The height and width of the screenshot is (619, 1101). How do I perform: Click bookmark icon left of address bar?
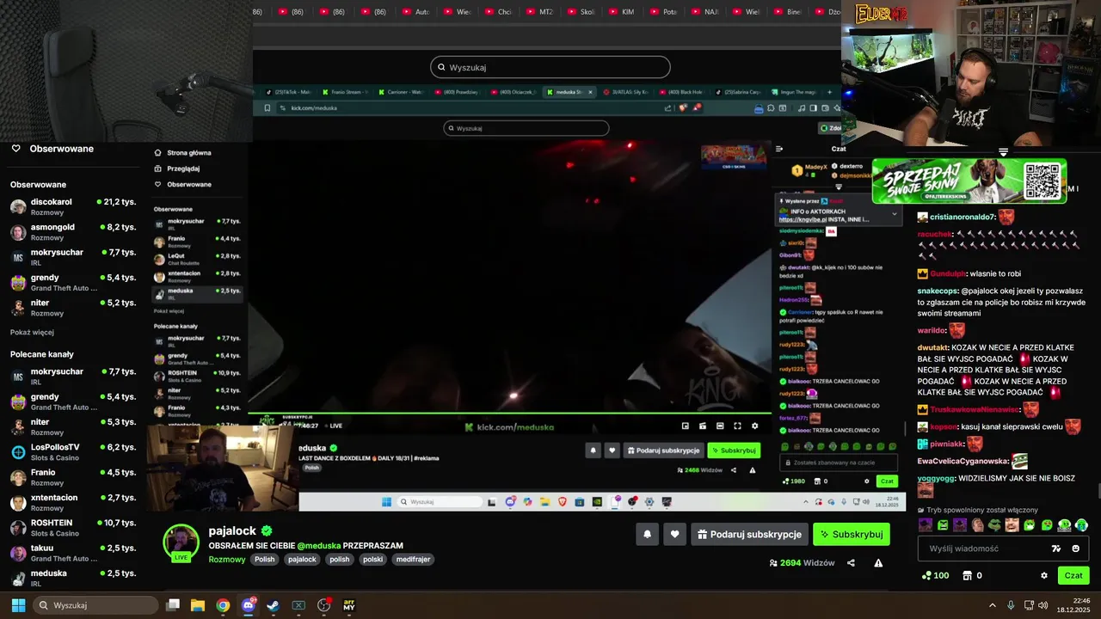[267, 107]
